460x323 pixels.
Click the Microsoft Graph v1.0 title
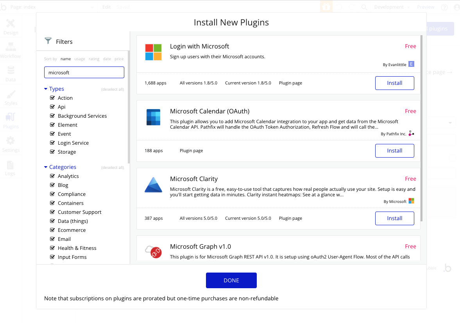[200, 246]
